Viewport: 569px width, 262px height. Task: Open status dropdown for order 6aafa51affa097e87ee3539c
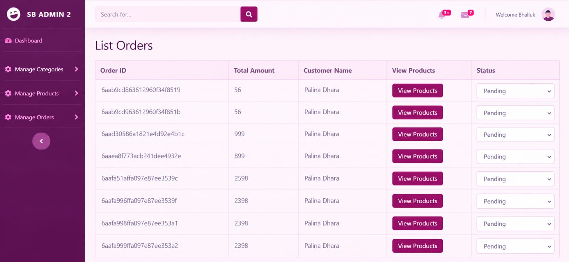[x=515, y=179]
